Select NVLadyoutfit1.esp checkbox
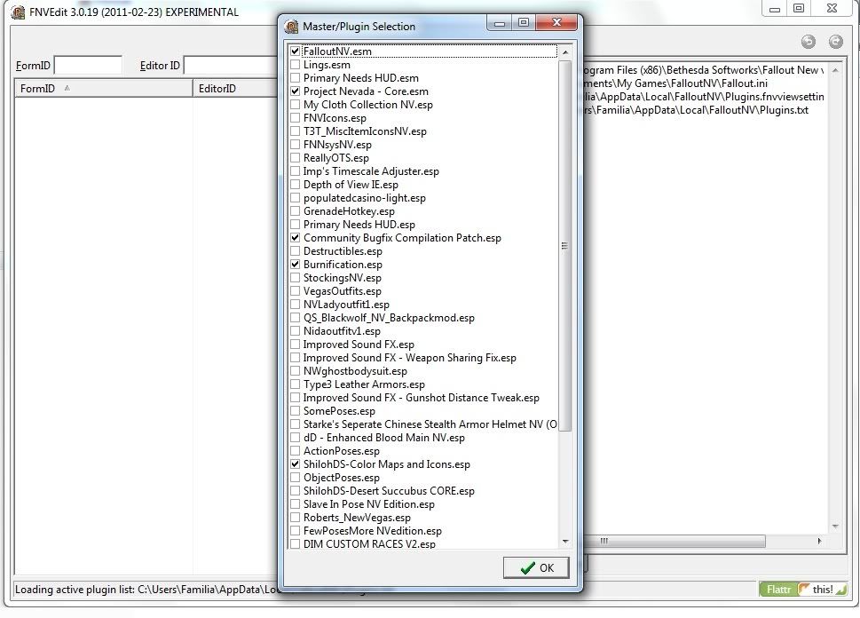 point(295,304)
